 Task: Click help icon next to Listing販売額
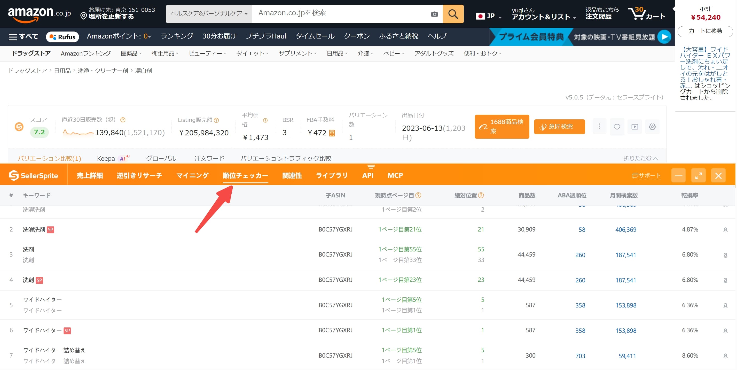point(217,120)
